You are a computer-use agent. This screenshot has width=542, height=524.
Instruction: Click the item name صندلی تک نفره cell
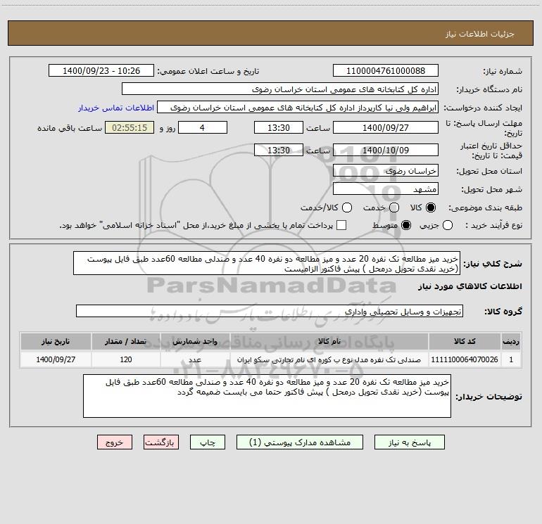329,359
